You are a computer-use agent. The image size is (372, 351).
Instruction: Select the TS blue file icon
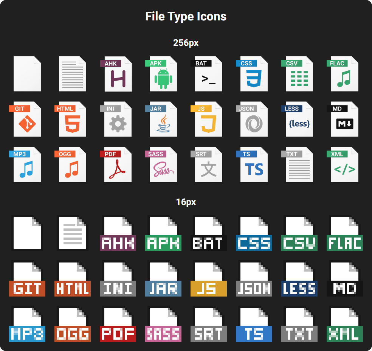(x=254, y=165)
